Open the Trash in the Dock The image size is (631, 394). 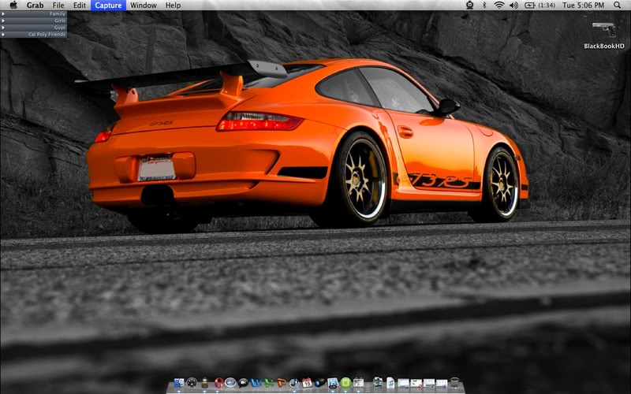click(454, 383)
